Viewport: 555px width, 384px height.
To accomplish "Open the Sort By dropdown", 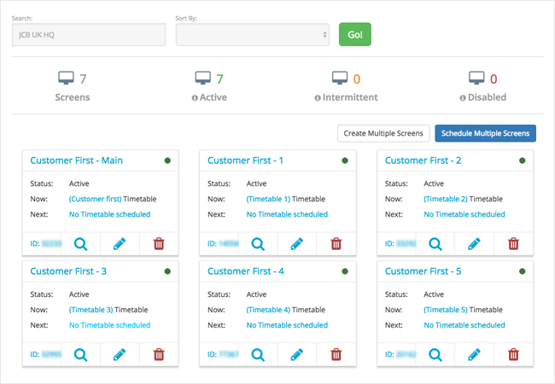I will tap(253, 34).
